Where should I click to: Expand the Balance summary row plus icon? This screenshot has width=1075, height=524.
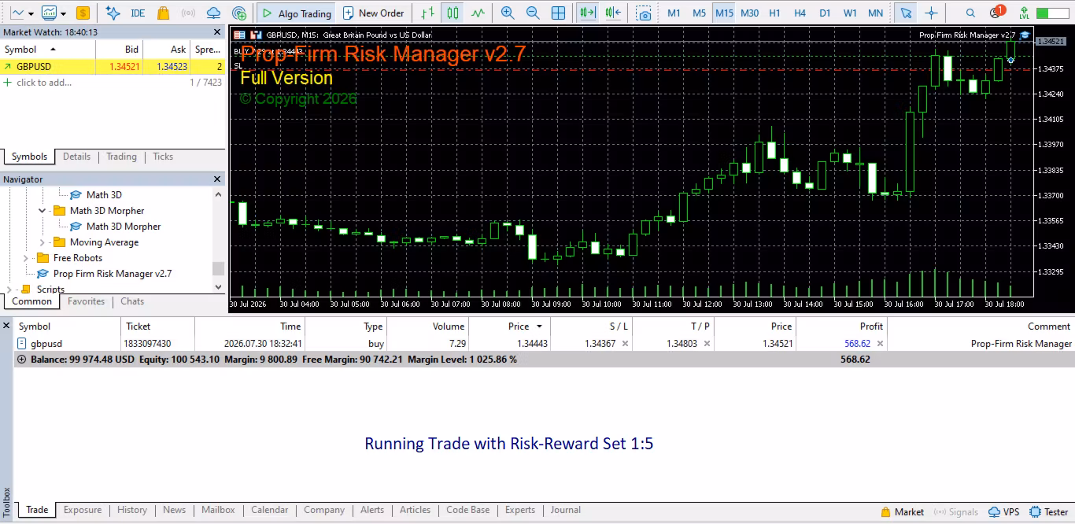pyautogui.click(x=21, y=359)
